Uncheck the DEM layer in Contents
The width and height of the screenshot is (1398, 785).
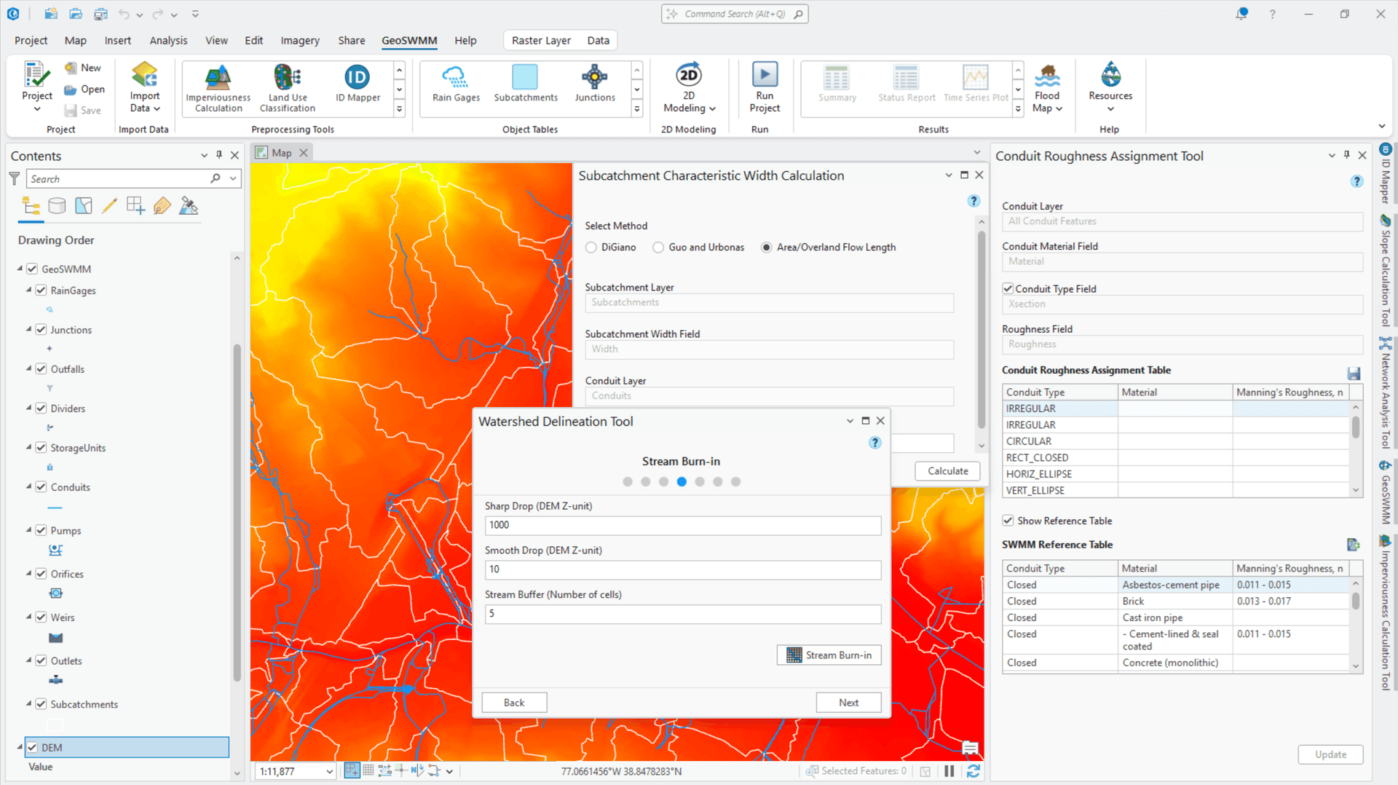[x=32, y=747]
